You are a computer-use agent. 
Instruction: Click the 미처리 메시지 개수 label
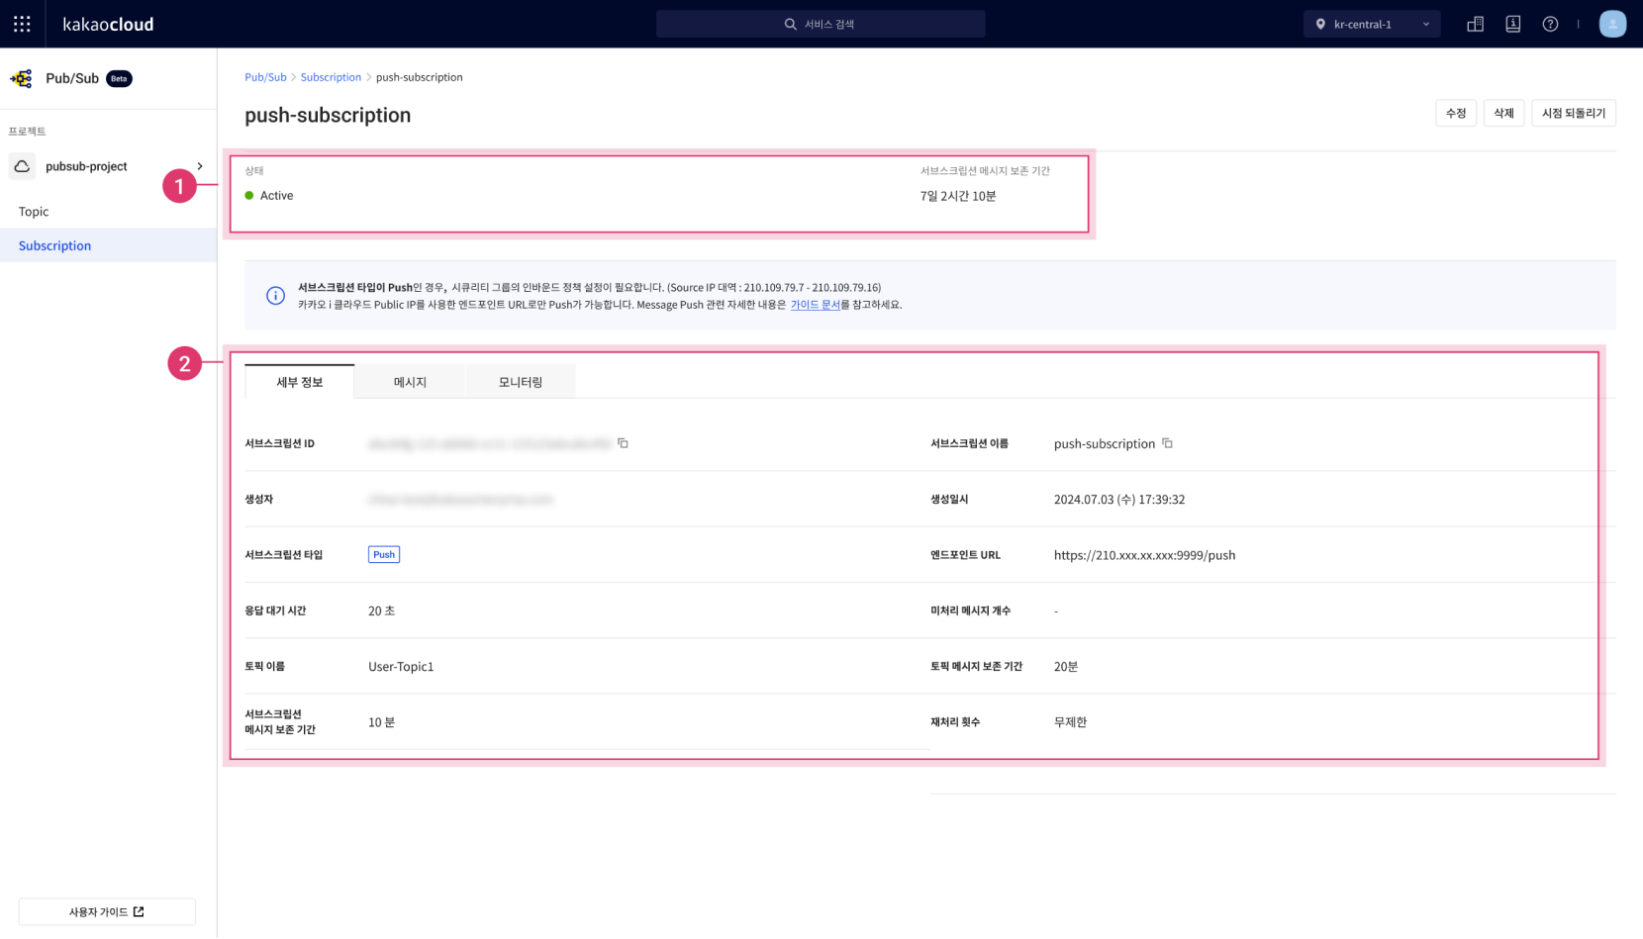(970, 610)
